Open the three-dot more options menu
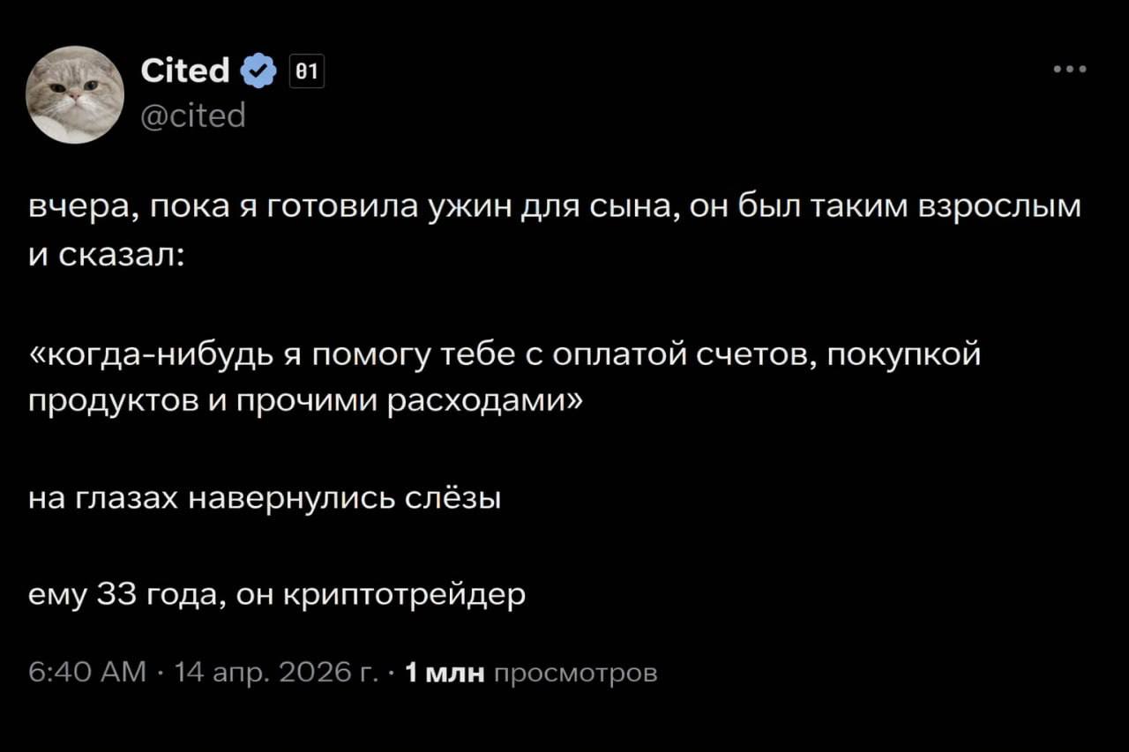This screenshot has width=1129, height=752. pos(1069,69)
